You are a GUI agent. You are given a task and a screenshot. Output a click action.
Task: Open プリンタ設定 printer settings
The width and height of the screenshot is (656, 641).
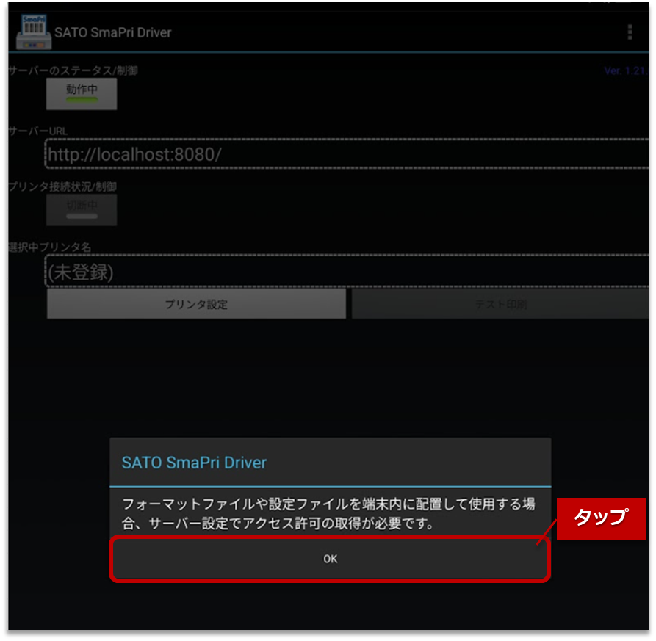(x=196, y=304)
